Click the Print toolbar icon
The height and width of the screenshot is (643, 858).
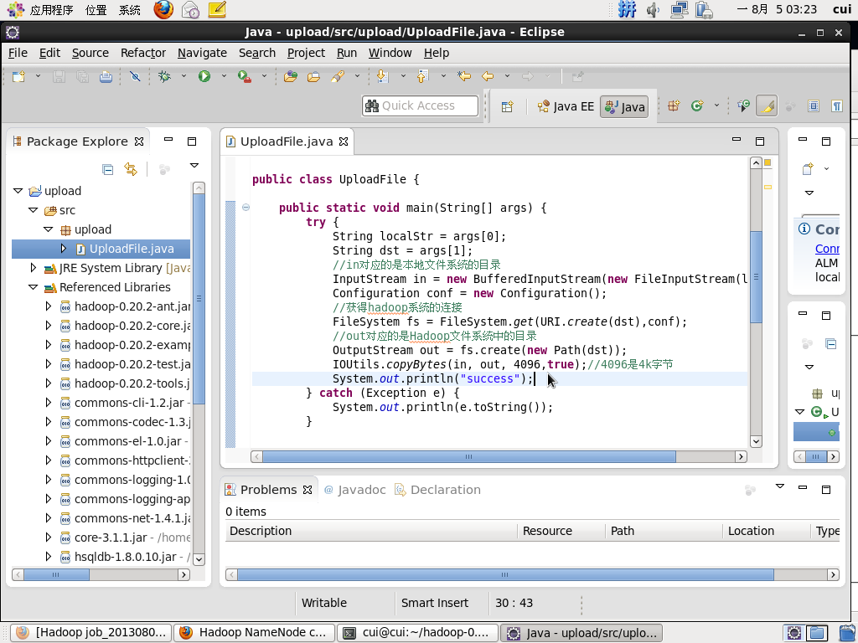[x=106, y=76]
